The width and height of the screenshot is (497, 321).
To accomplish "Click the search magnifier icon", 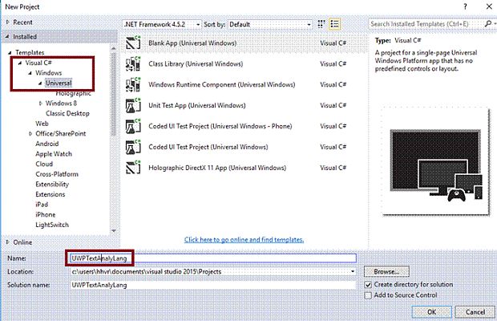I will 488,24.
